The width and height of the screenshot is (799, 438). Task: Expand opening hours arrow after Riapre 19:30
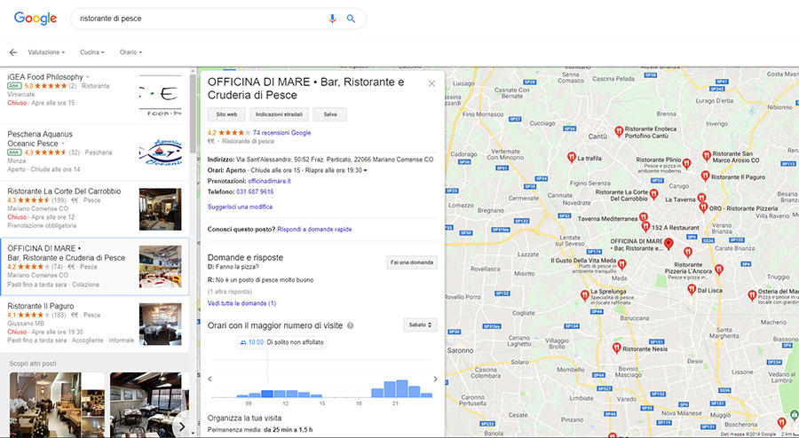366,170
